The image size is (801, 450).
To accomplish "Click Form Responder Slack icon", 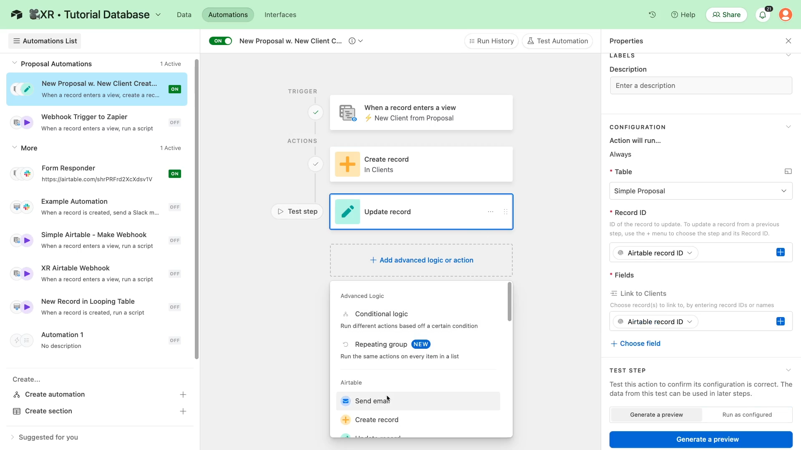I will click(x=27, y=174).
